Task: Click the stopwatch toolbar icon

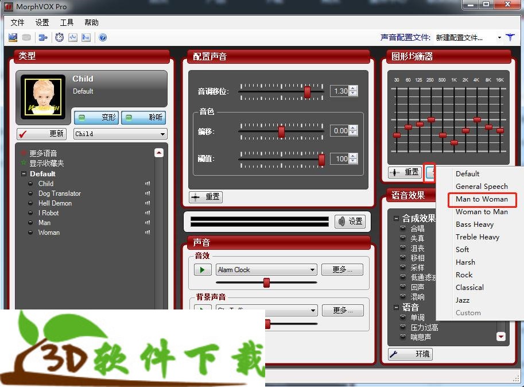Action: [x=60, y=37]
